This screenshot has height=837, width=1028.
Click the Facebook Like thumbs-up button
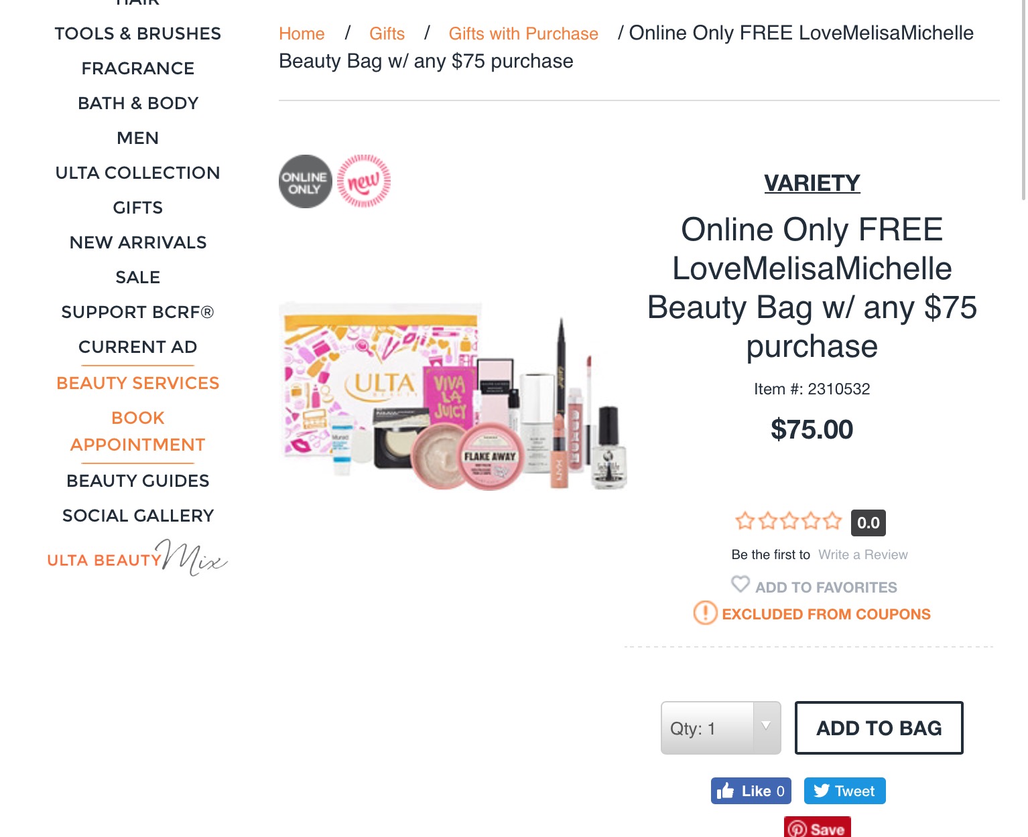pyautogui.click(x=751, y=791)
